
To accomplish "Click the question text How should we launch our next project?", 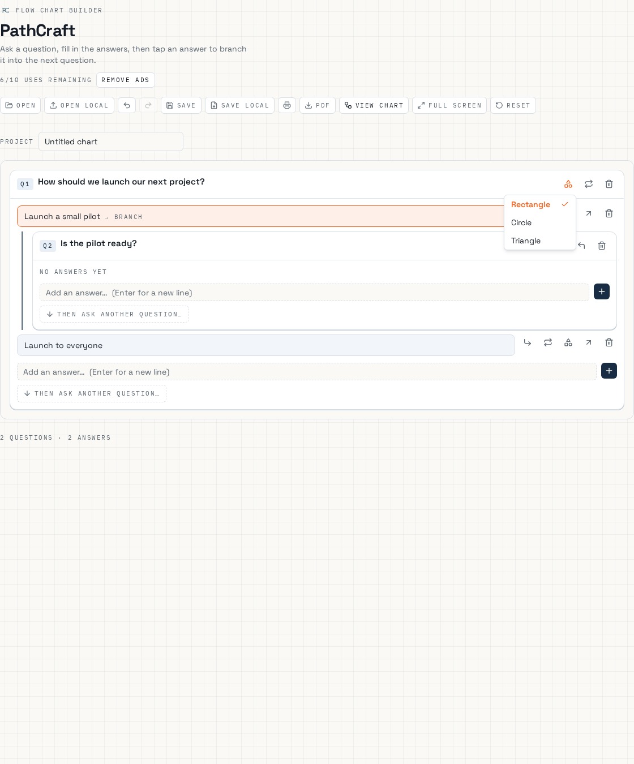I will (121, 182).
